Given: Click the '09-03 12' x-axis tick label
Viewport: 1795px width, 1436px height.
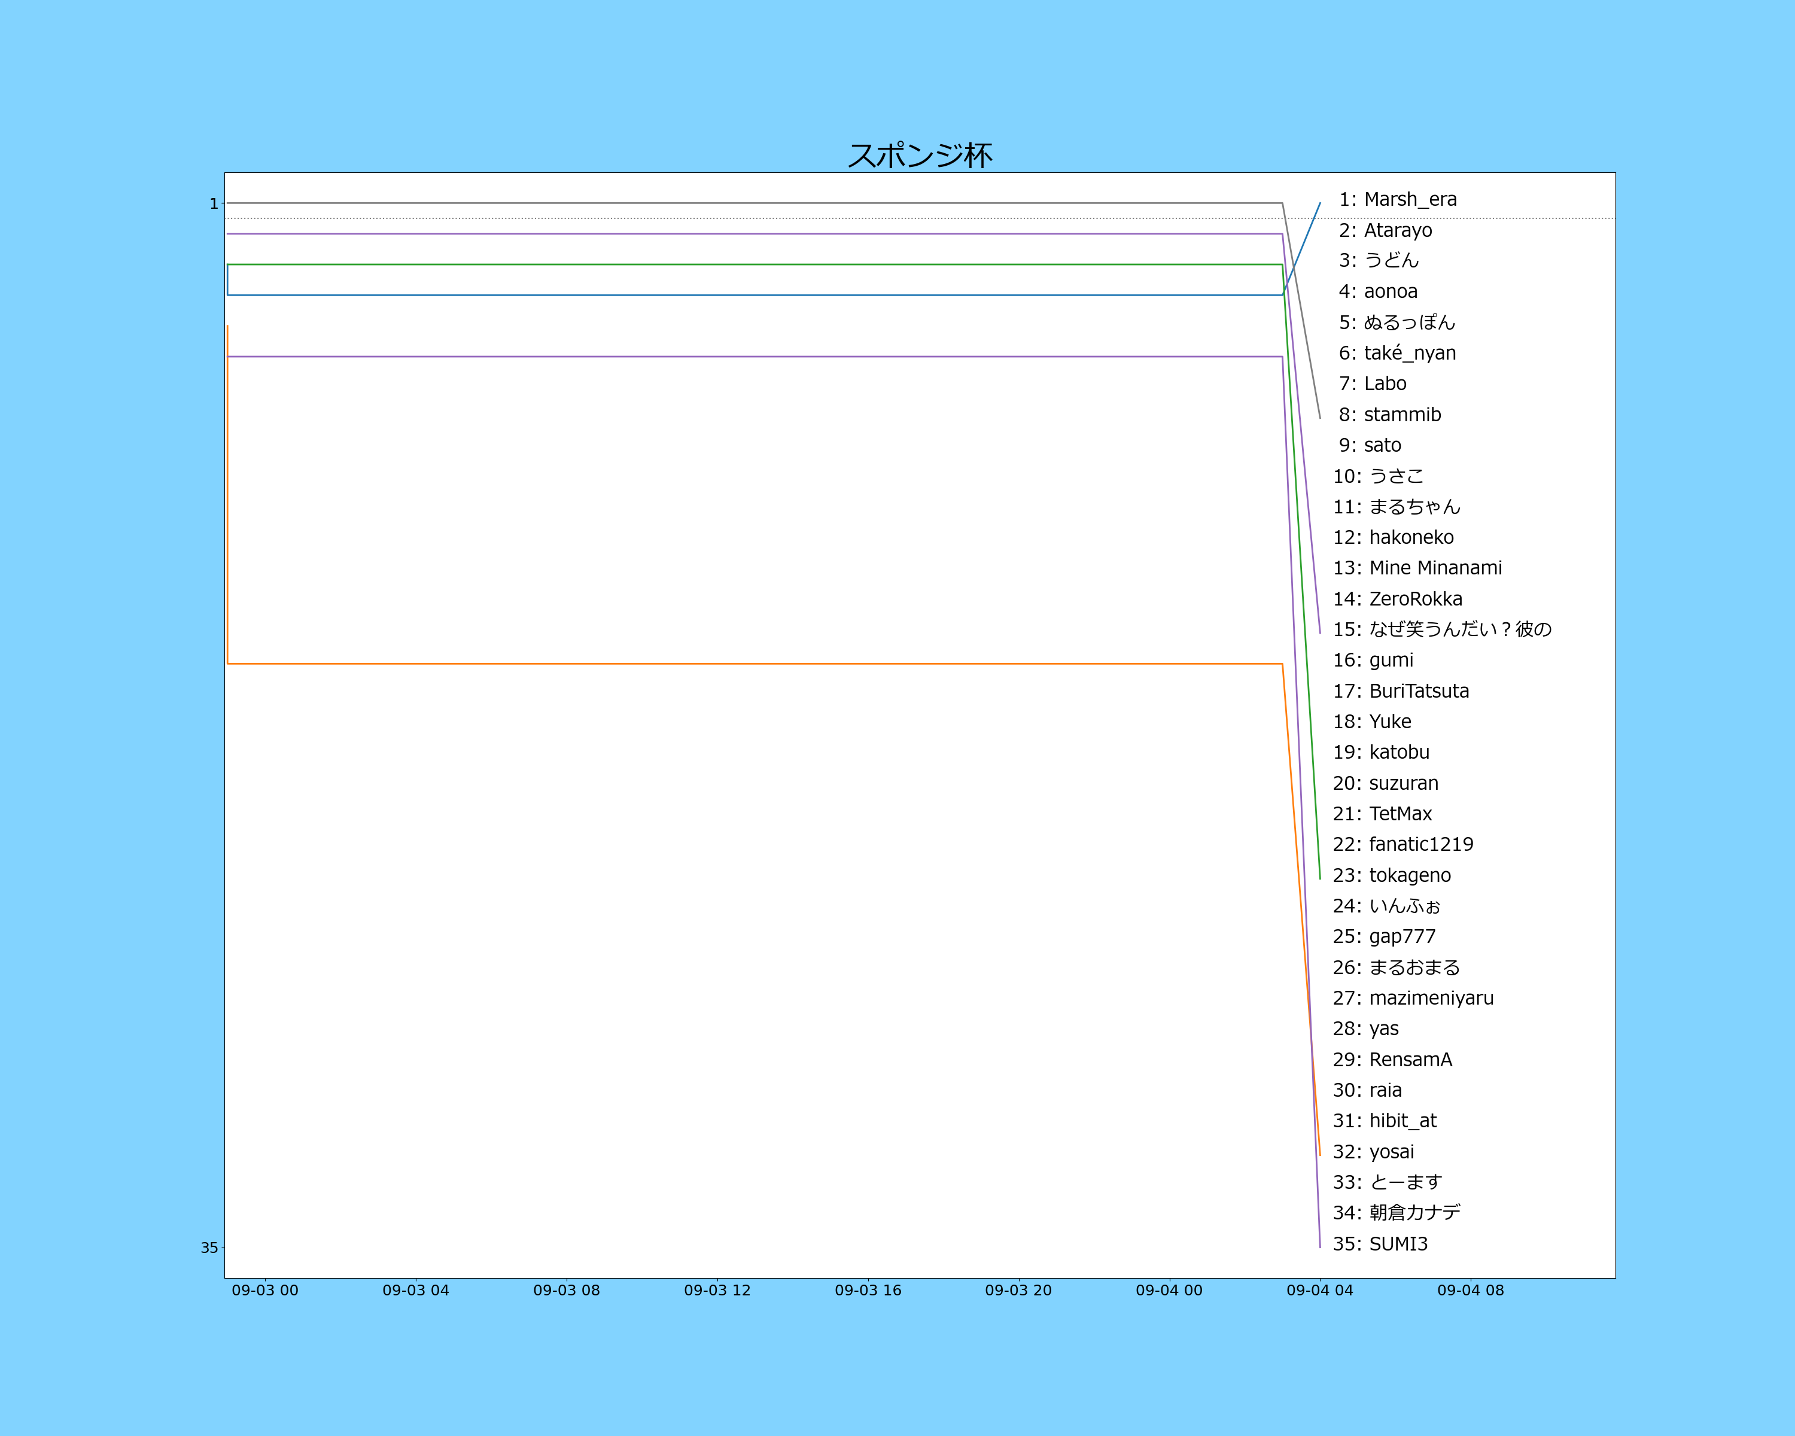Looking at the screenshot, I should 717,1291.
